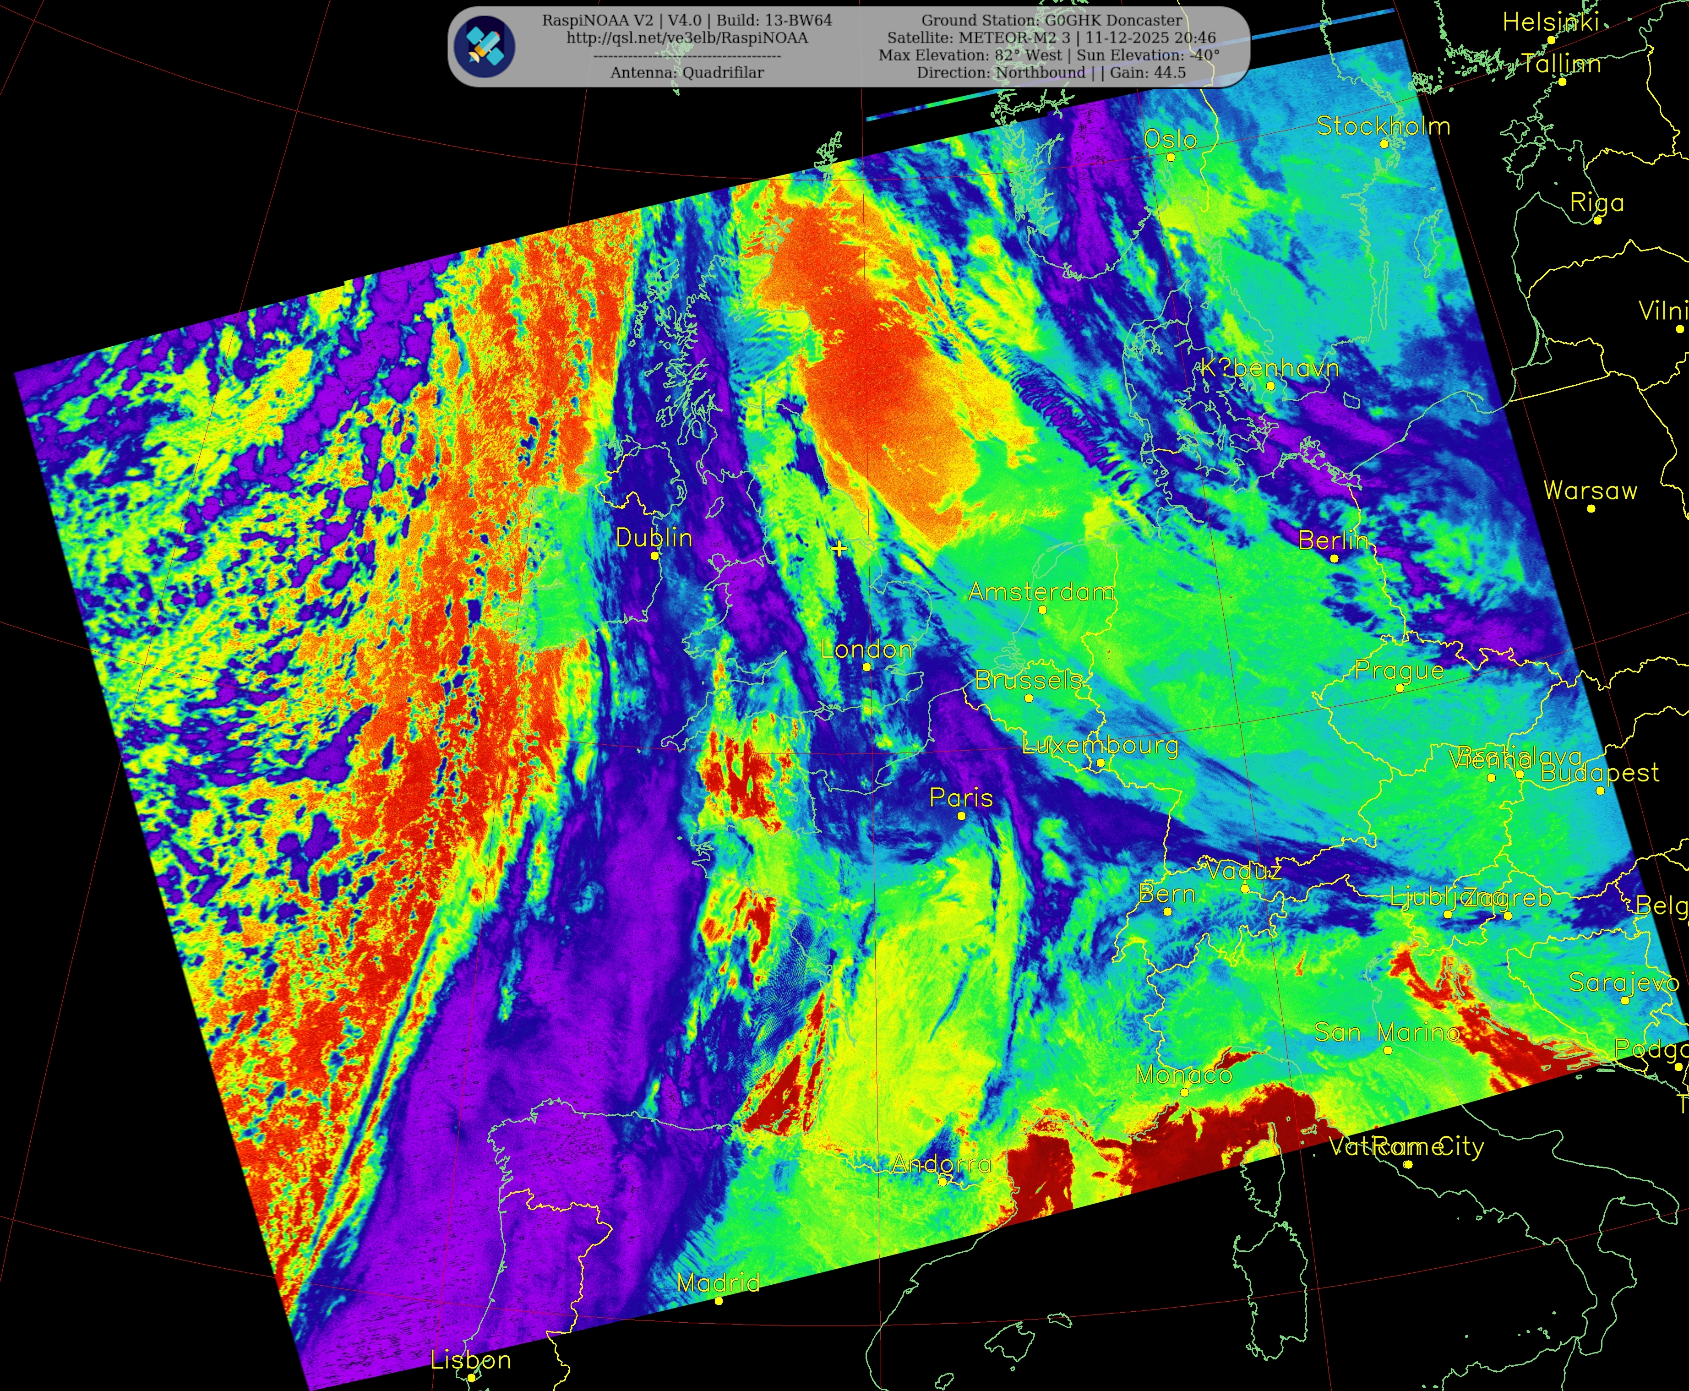Screen dimensions: 1689x1391
Task: Click the RaspiNOAA satellite logo icon
Action: click(484, 46)
